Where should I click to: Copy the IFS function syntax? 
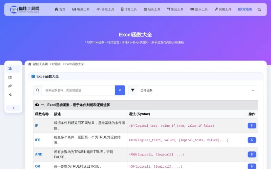point(252,140)
